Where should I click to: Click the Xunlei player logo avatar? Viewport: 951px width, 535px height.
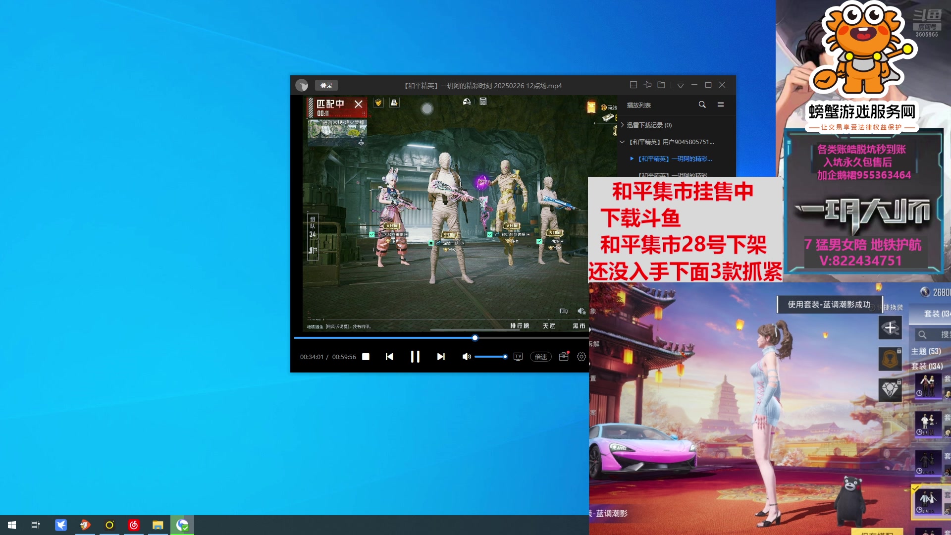302,85
